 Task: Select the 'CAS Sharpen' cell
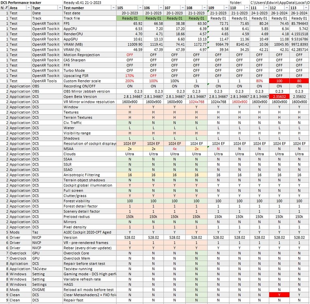[89, 60]
